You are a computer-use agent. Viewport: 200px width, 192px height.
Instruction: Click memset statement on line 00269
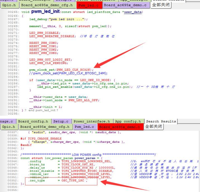pos(70,26)
